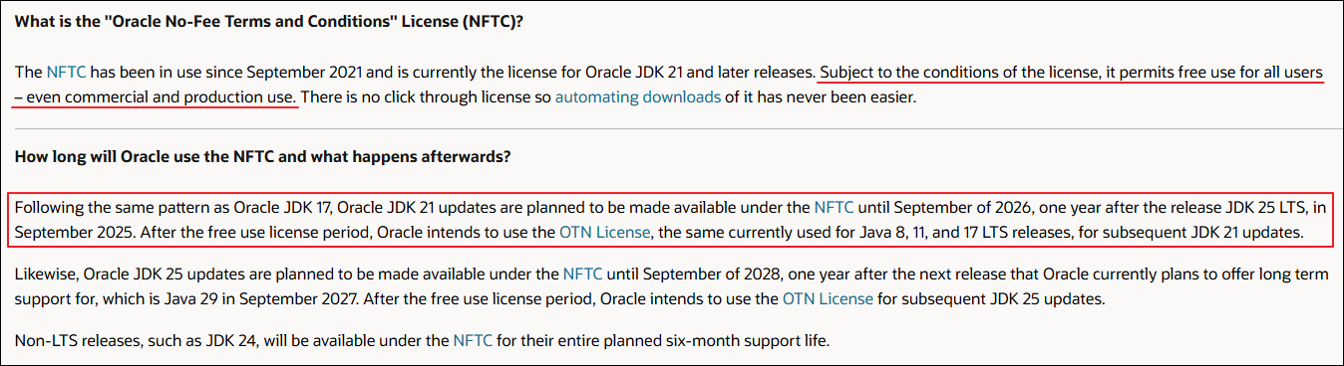Image resolution: width=1344 pixels, height=366 pixels.
Task: Click the sentence starting 'Non-LTS releases, such as JDK 24'
Action: [x=422, y=341]
